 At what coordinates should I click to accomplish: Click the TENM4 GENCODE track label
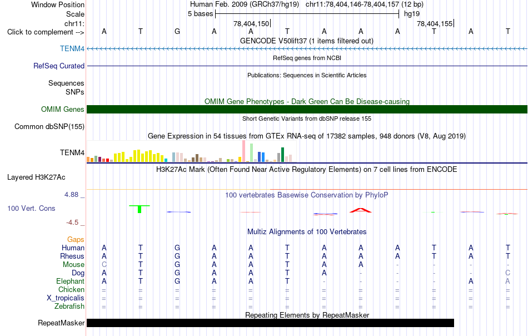click(x=72, y=48)
